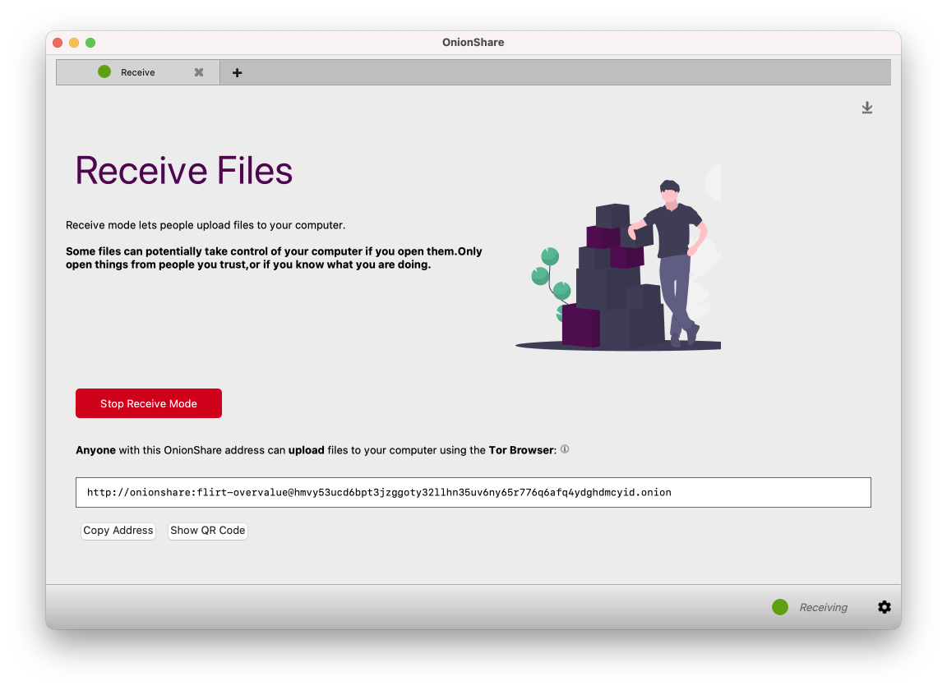The height and width of the screenshot is (690, 947).
Task: Open a new tab with the plus icon
Action: pyautogui.click(x=237, y=72)
